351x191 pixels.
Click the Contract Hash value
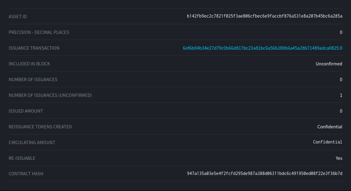pyautogui.click(x=265, y=174)
